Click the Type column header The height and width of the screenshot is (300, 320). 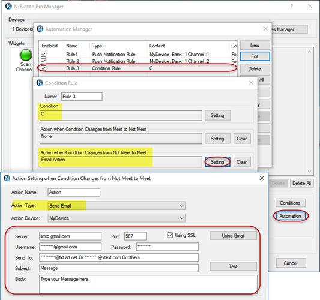pyautogui.click(x=97, y=46)
